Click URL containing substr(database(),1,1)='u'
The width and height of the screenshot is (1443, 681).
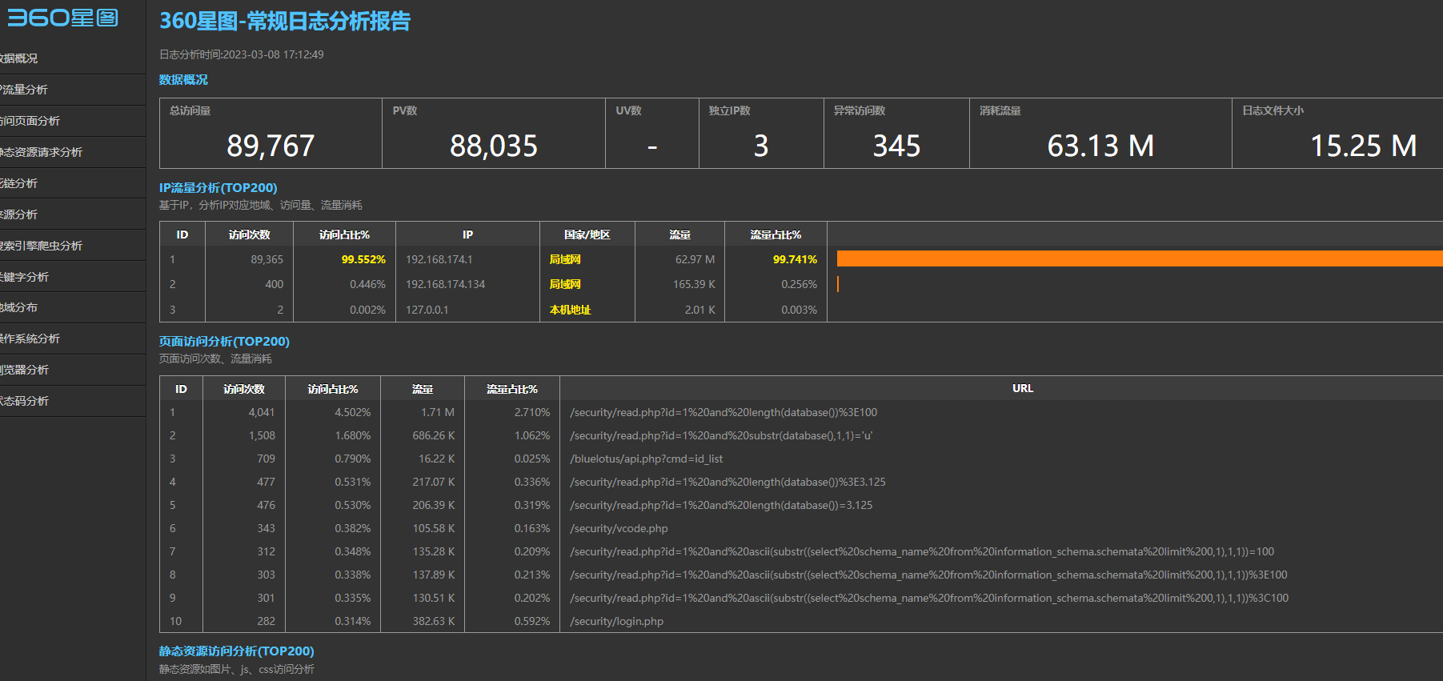click(721, 435)
